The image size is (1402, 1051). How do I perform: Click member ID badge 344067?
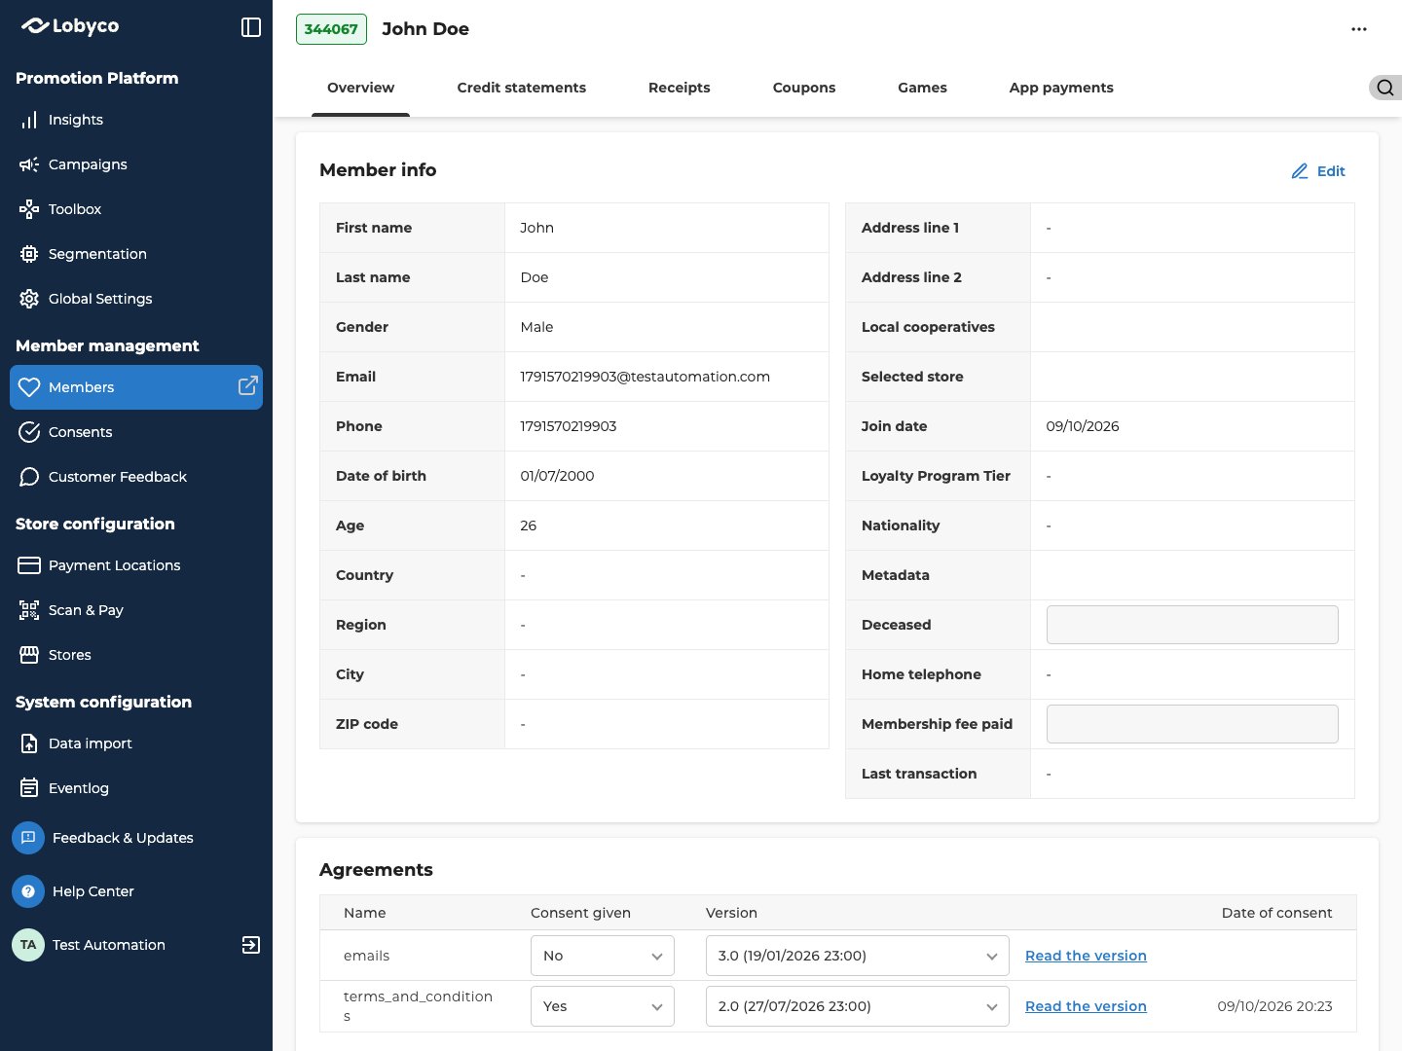point(331,29)
